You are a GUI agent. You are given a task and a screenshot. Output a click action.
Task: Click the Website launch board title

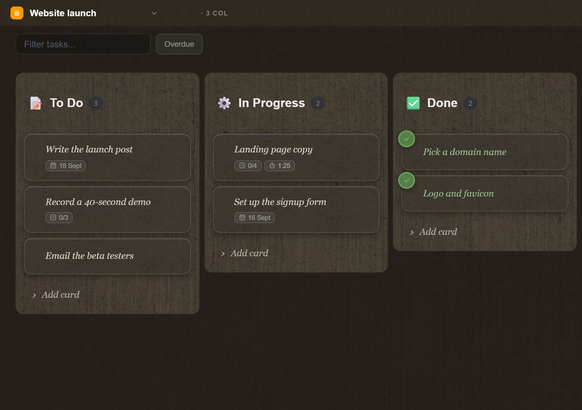pyautogui.click(x=63, y=13)
